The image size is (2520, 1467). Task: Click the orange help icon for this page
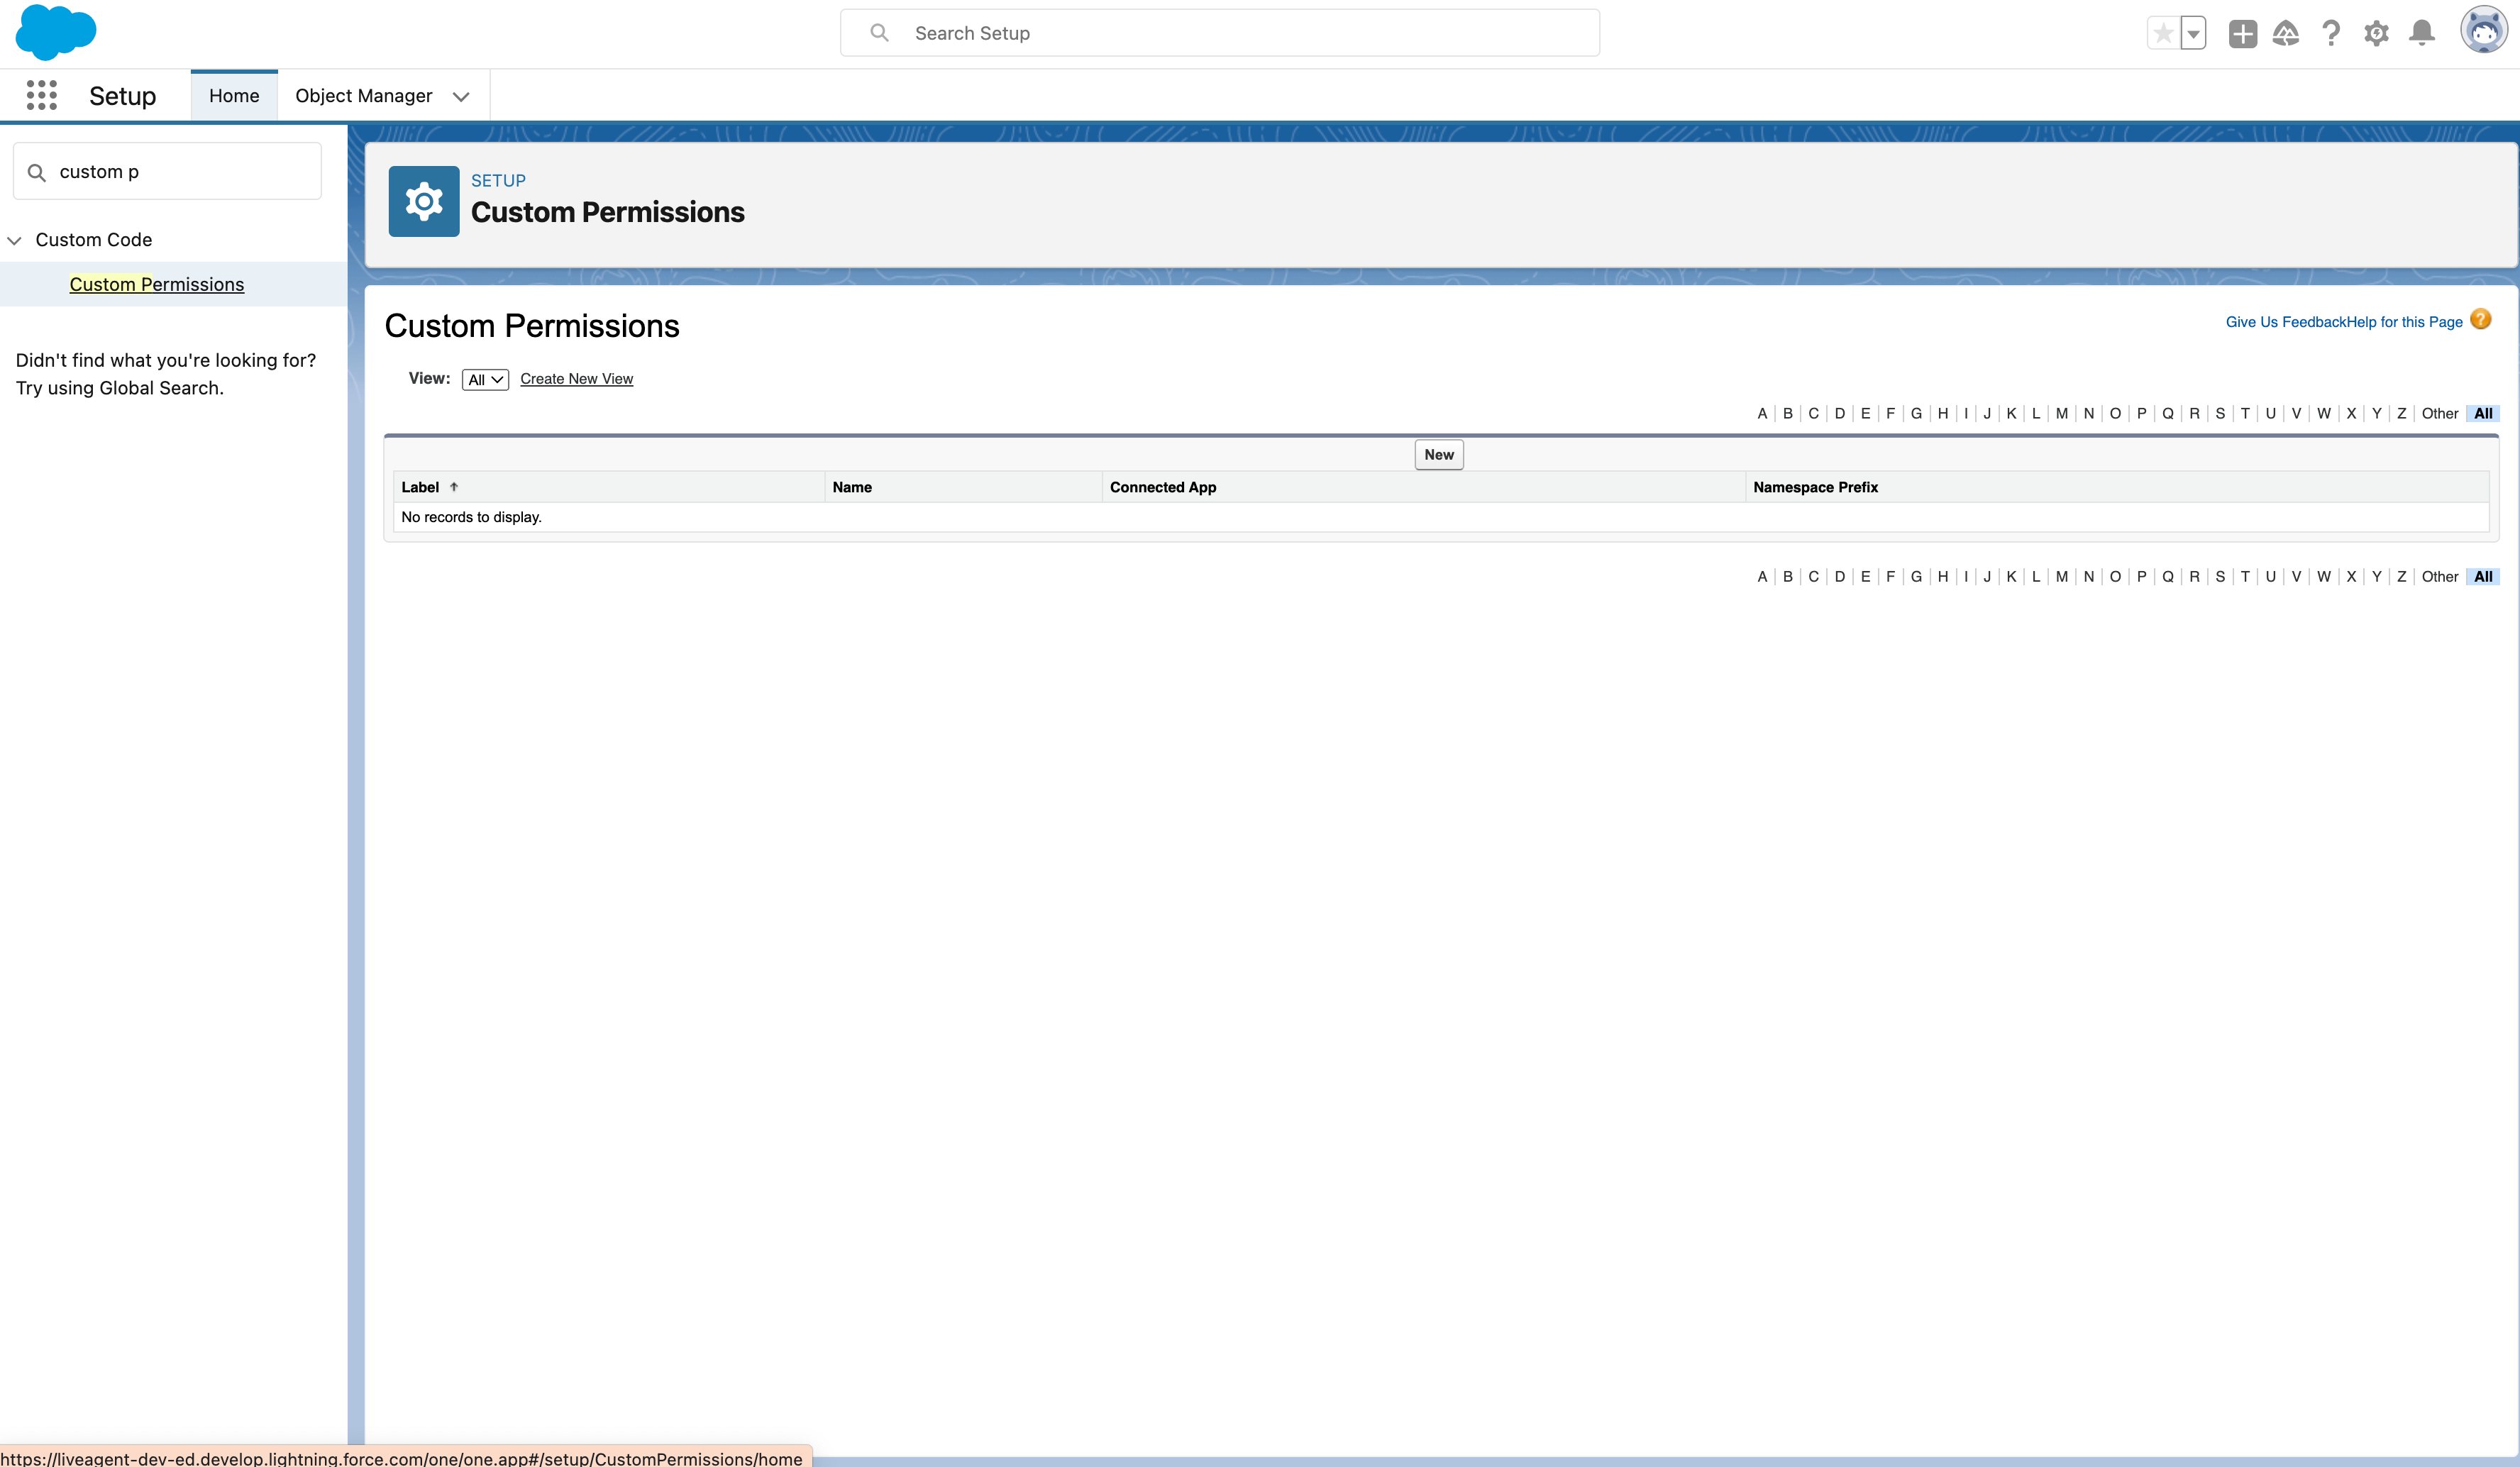pyautogui.click(x=2480, y=319)
